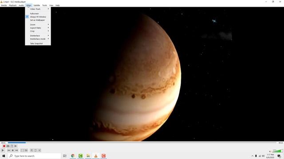Choose Fullscreen from the Video menu

point(38,14)
